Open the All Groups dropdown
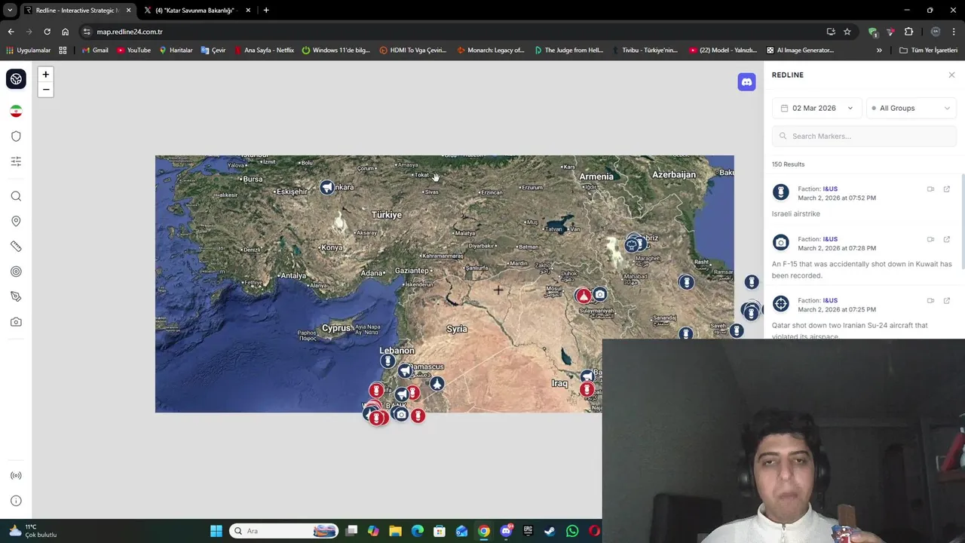The height and width of the screenshot is (543, 965). pyautogui.click(x=911, y=108)
